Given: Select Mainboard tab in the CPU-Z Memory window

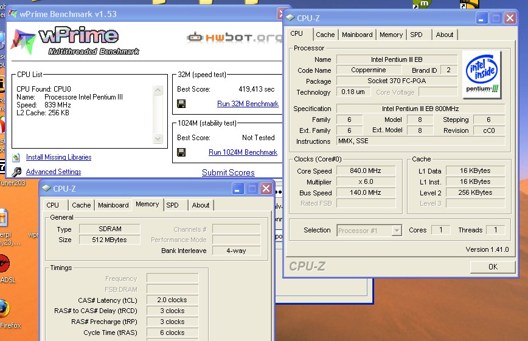Looking at the screenshot, I should click(x=114, y=205).
